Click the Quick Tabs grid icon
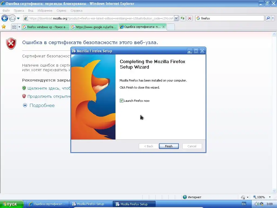Screen dimensions: 277x208 (14, 27)
